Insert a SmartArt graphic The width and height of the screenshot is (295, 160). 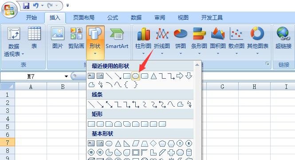[x=117, y=39]
